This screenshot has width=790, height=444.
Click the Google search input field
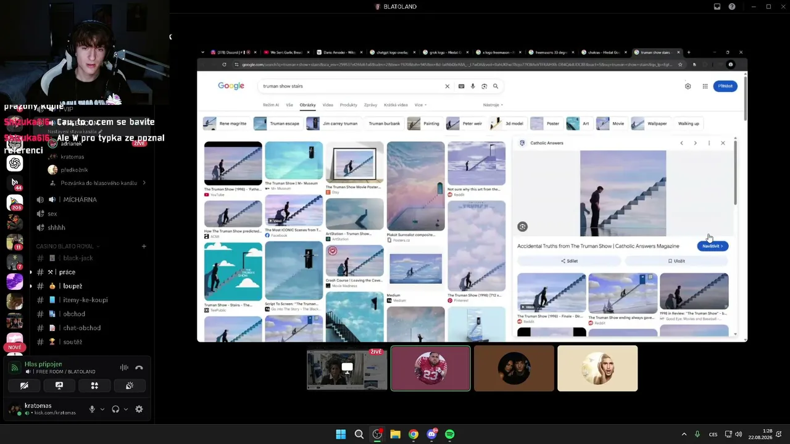tap(352, 86)
